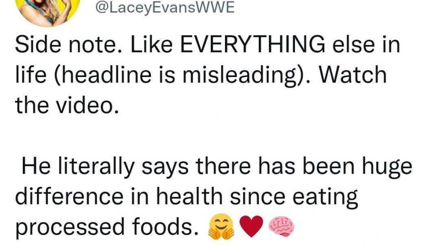Click the hugging face emoji

(x=221, y=227)
